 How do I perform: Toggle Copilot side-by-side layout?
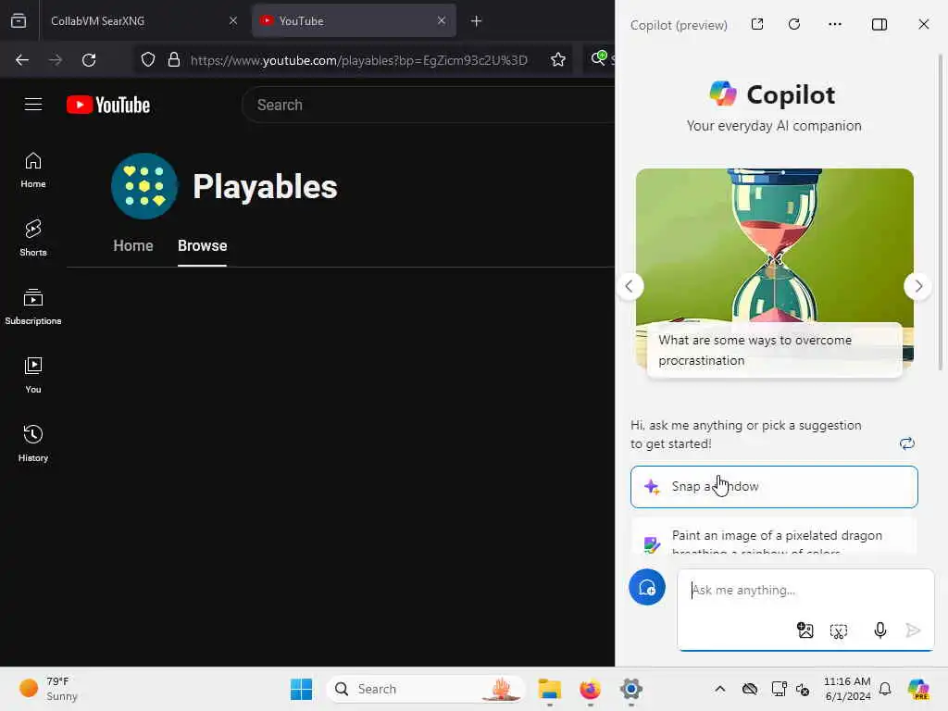click(879, 24)
